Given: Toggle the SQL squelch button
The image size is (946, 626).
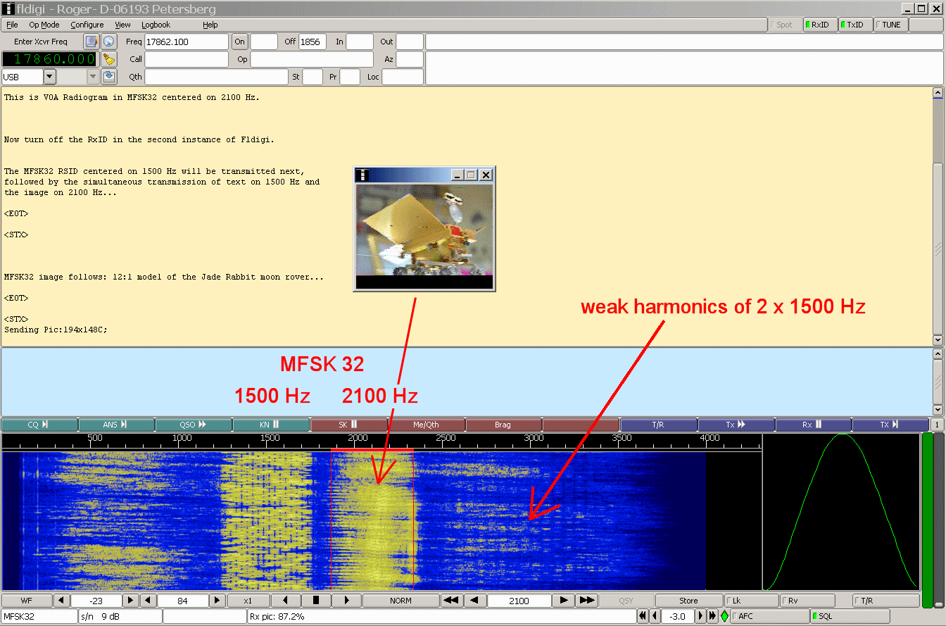Looking at the screenshot, I should coord(849,616).
